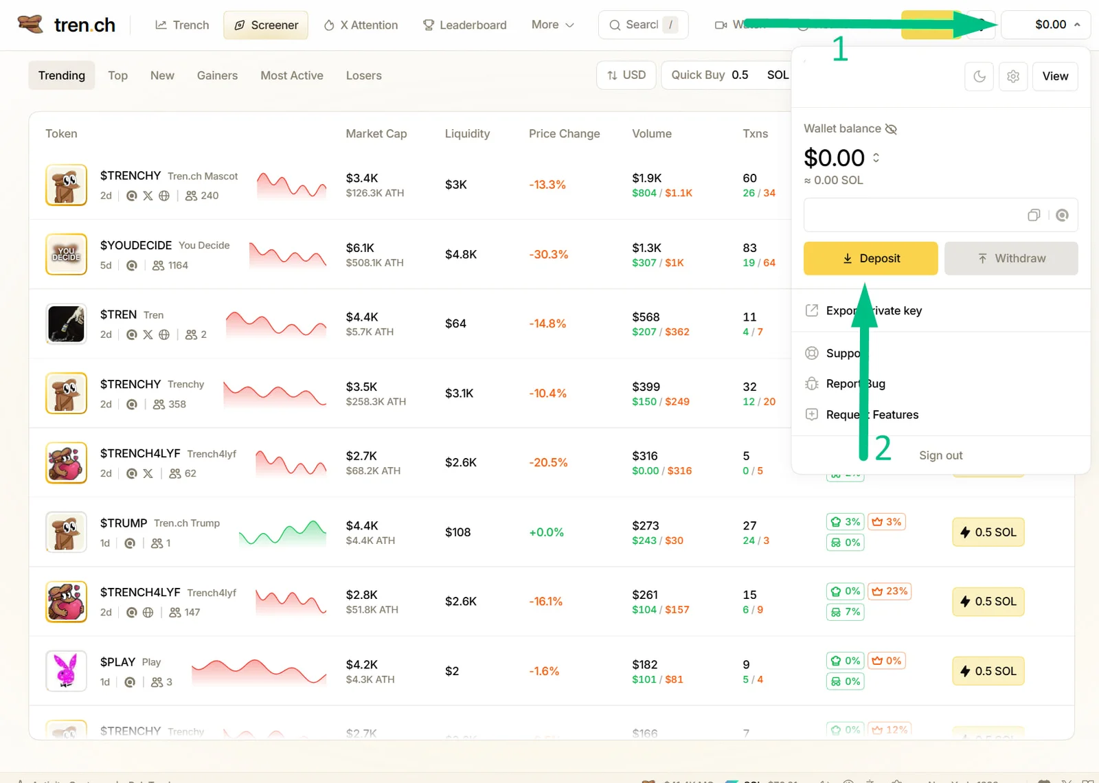The image size is (1099, 783).
Task: Hide wallet balance eye icon
Action: click(x=891, y=129)
